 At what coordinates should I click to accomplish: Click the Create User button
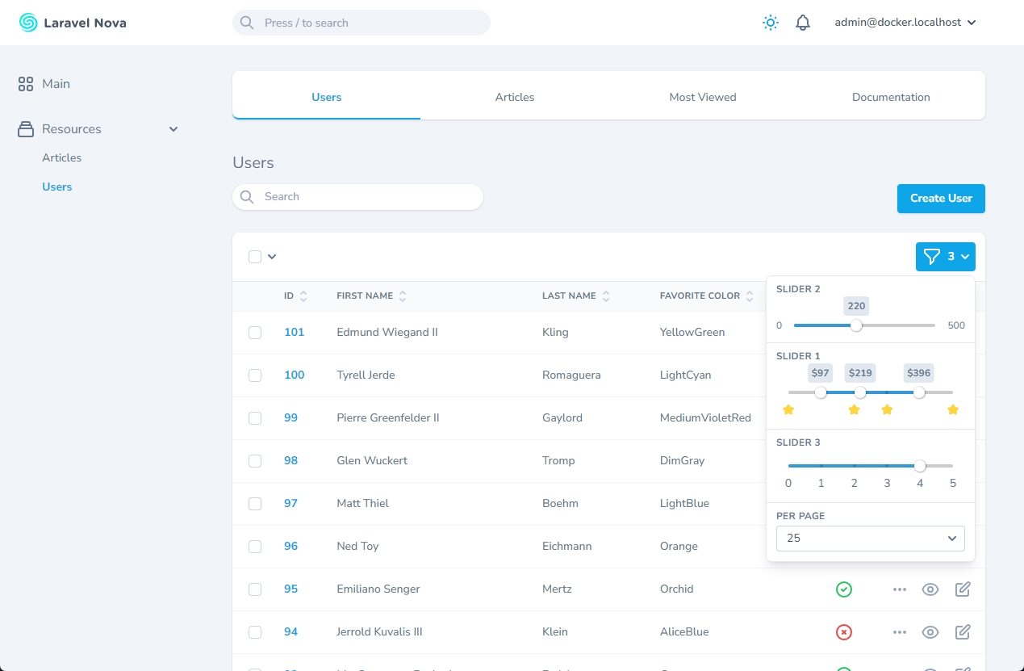pyautogui.click(x=941, y=198)
